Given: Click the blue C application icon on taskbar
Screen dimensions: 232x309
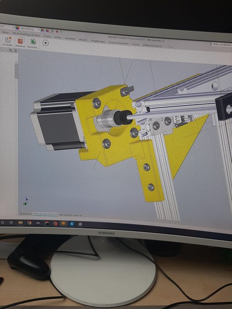Looking at the screenshot, I should pyautogui.click(x=72, y=224).
